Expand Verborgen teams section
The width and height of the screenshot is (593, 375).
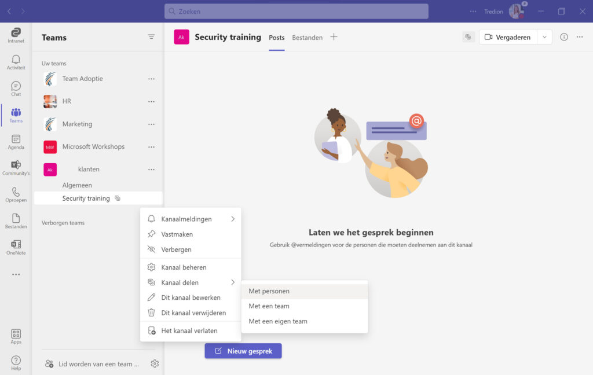(63, 223)
